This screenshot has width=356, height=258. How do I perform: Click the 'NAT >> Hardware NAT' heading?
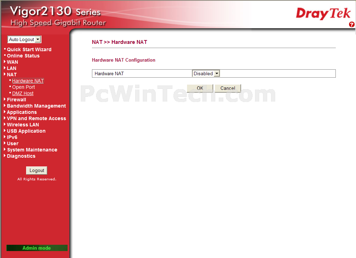click(x=119, y=42)
